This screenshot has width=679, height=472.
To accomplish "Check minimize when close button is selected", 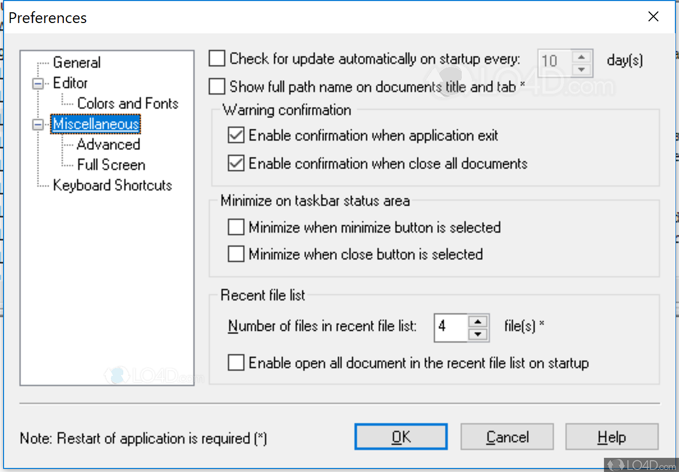I will pyautogui.click(x=236, y=254).
